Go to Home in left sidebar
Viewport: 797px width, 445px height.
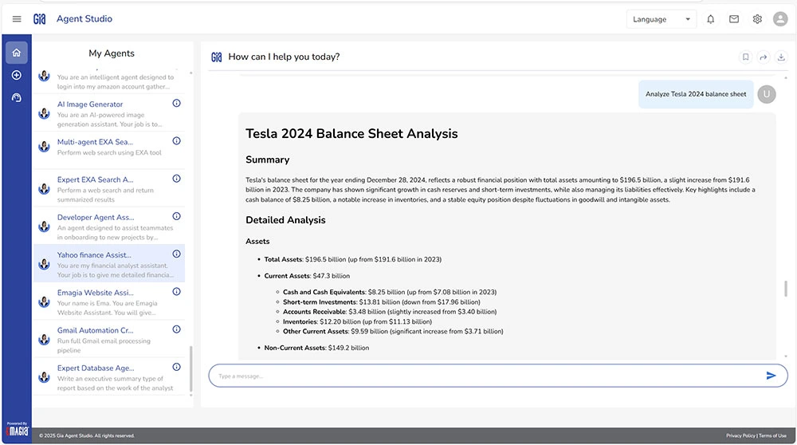(17, 53)
